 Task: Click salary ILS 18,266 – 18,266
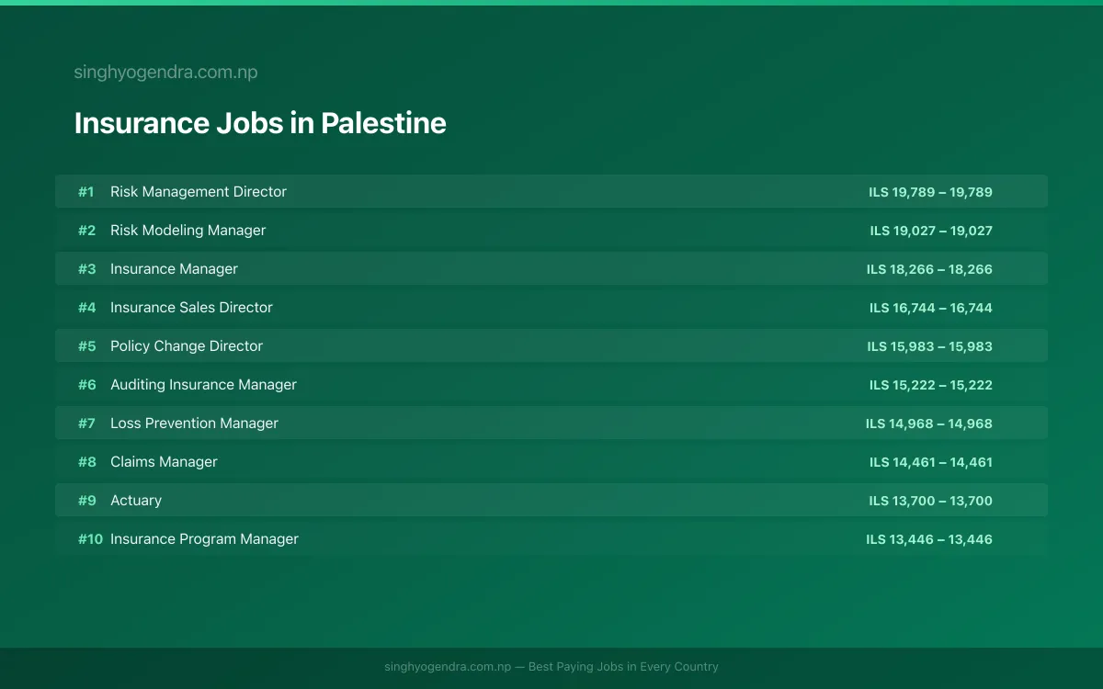pyautogui.click(x=929, y=269)
